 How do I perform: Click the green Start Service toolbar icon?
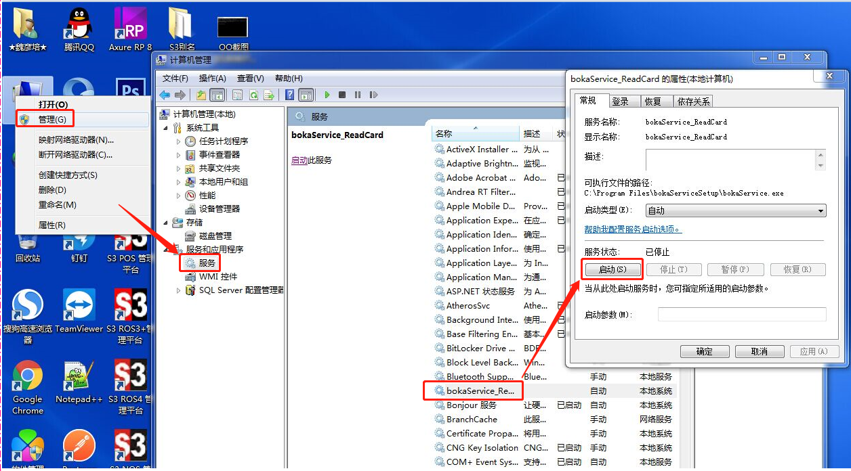327,95
